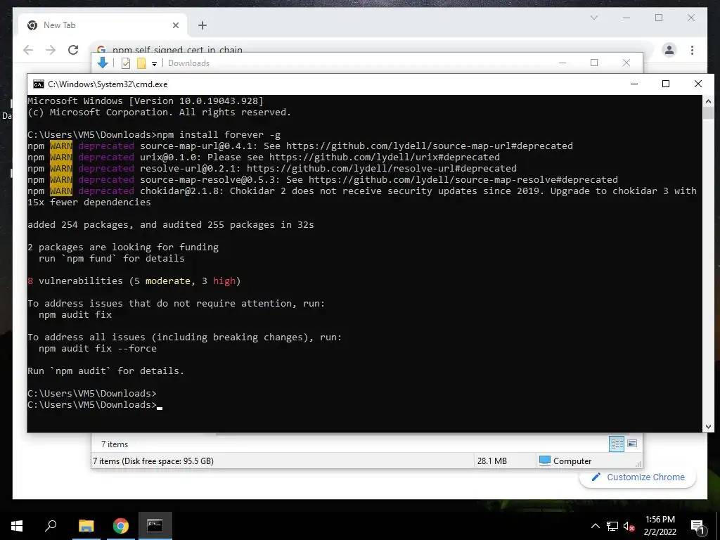Viewport: 720px width, 540px height.
Task: Click the '7 items' status text
Action: coord(115,444)
